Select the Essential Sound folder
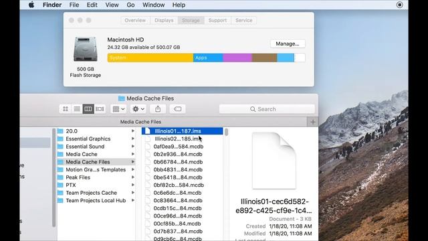Screen dimensions: 428x241 tap(96, 147)
